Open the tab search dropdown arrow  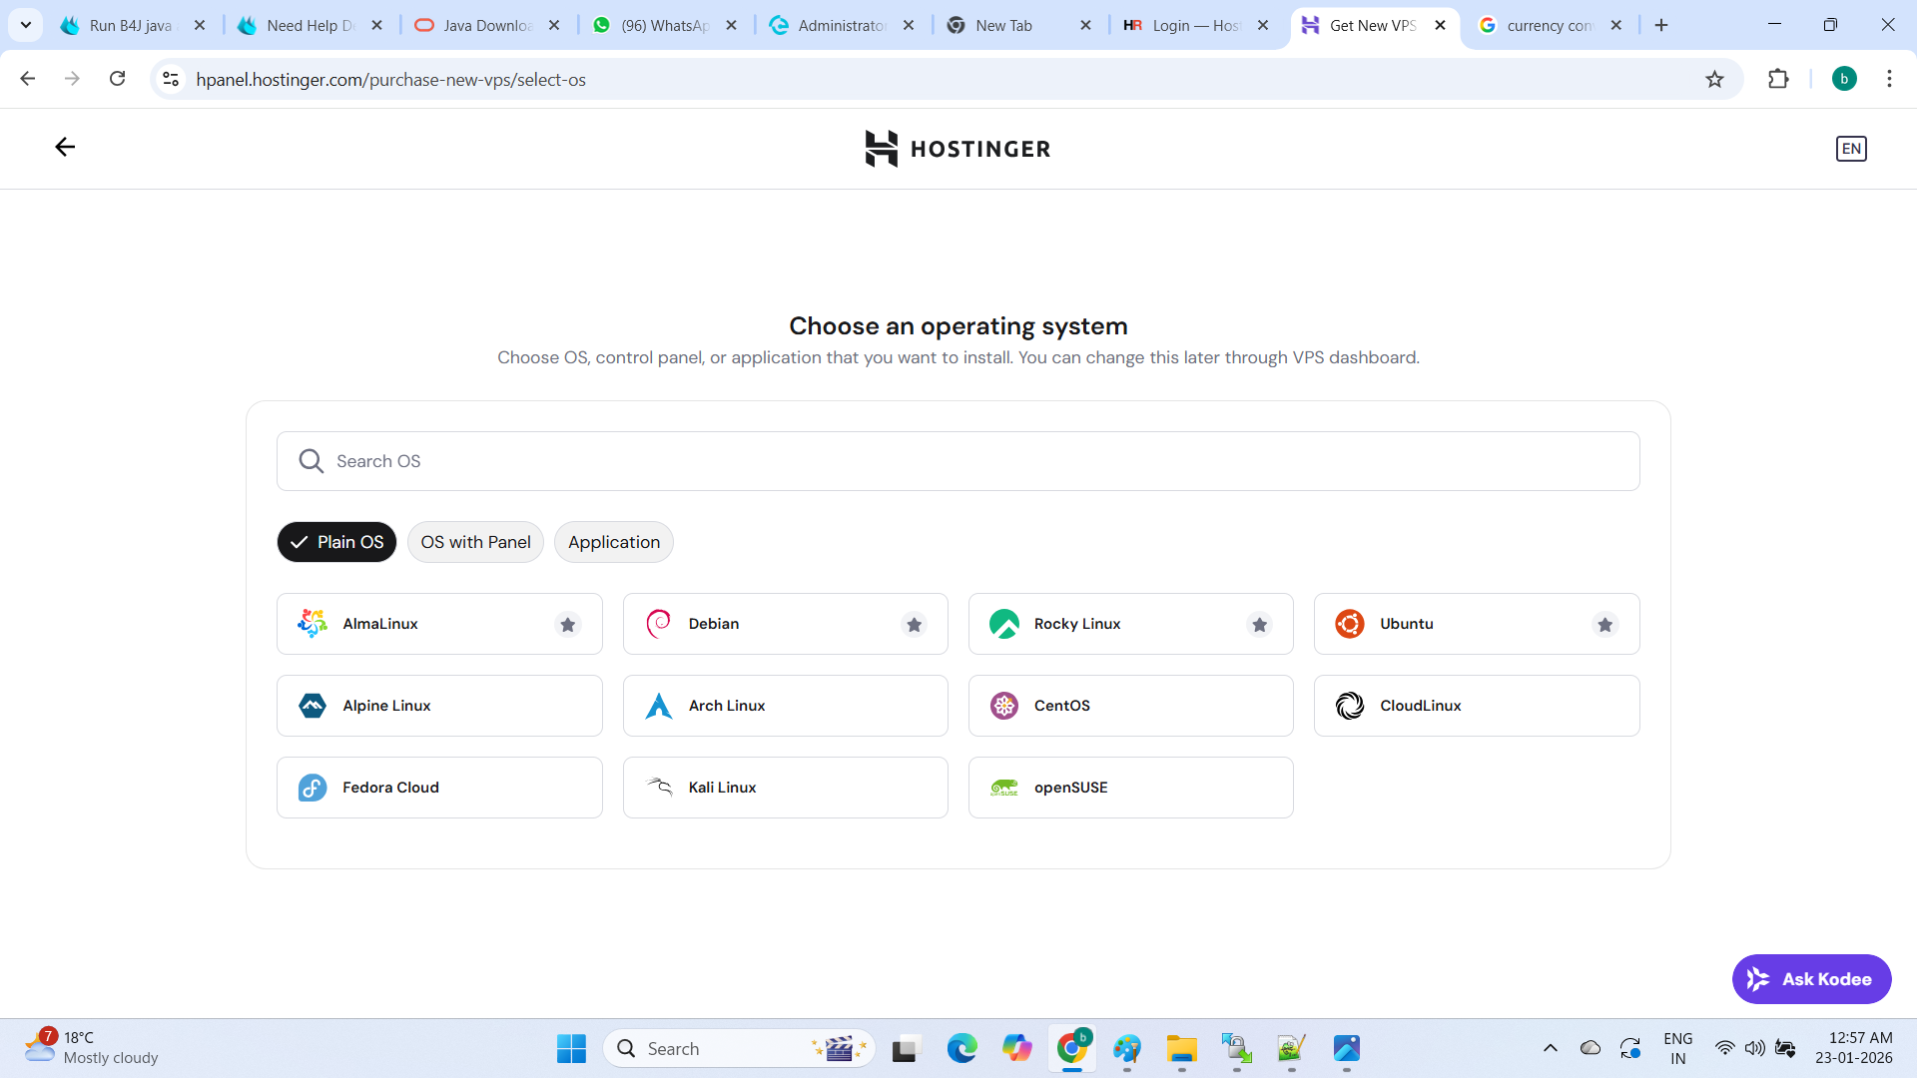click(x=26, y=25)
